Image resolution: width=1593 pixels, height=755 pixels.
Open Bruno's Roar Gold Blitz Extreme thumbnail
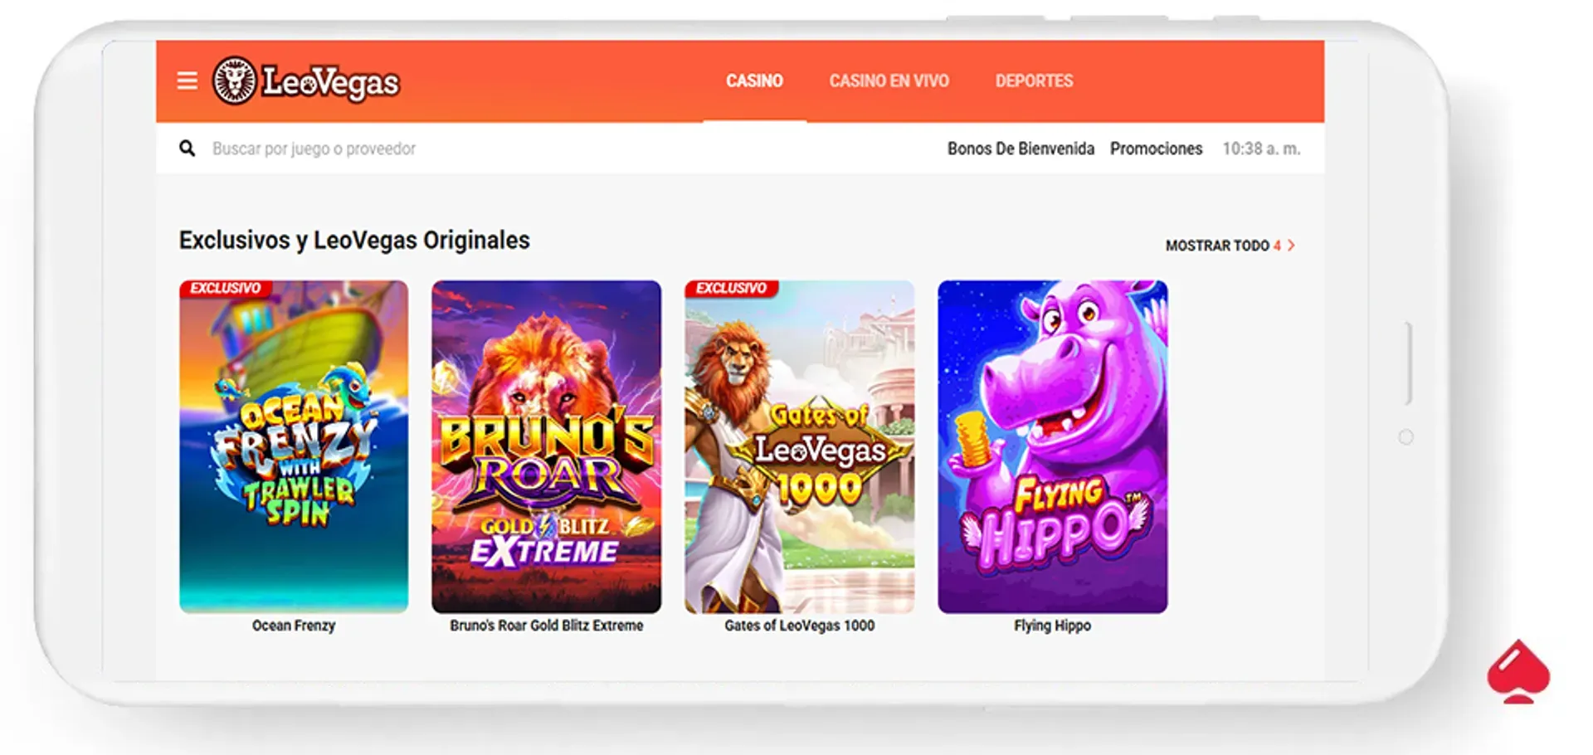pyautogui.click(x=547, y=446)
